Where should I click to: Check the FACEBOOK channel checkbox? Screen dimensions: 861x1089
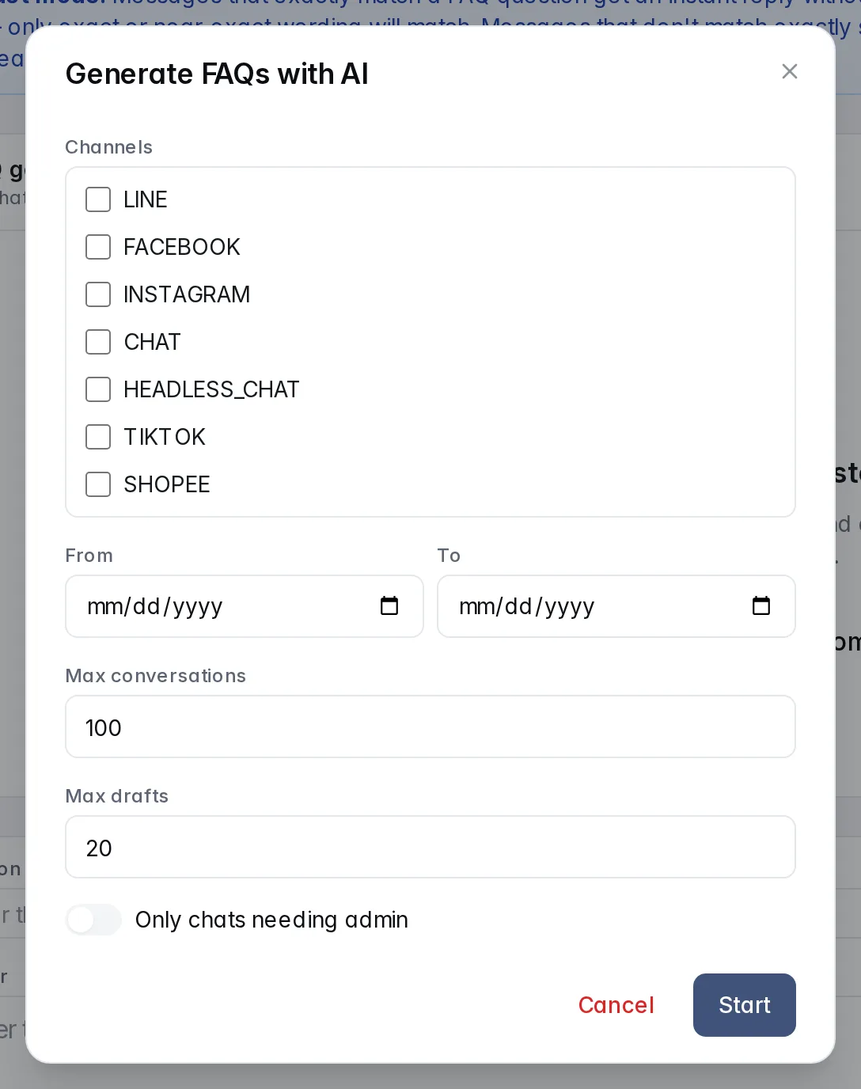coord(98,247)
